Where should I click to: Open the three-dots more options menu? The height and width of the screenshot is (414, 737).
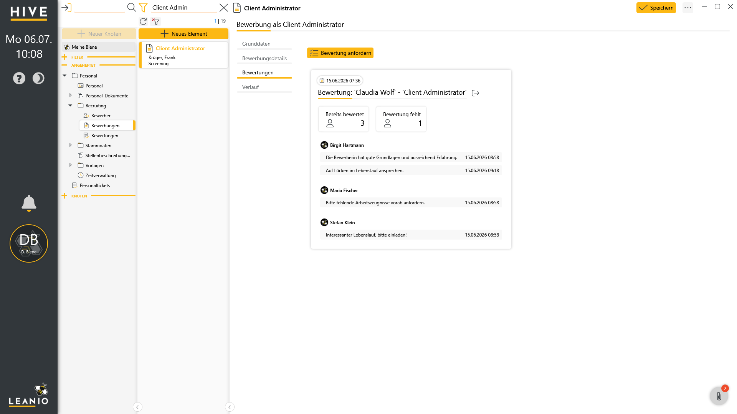point(688,8)
